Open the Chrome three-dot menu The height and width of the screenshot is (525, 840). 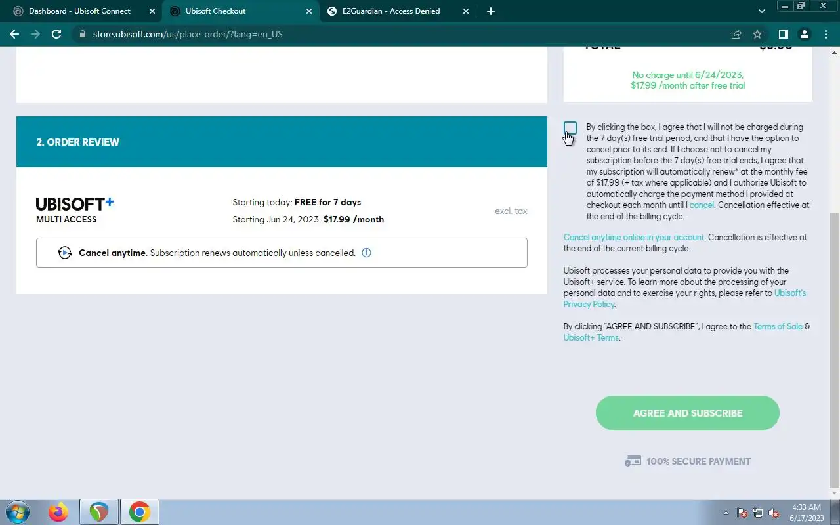pos(826,34)
